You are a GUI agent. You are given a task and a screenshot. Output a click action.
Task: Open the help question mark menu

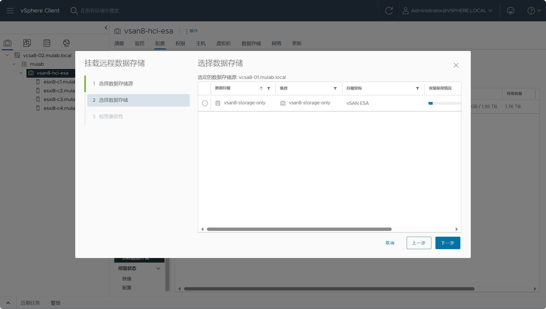click(534, 11)
